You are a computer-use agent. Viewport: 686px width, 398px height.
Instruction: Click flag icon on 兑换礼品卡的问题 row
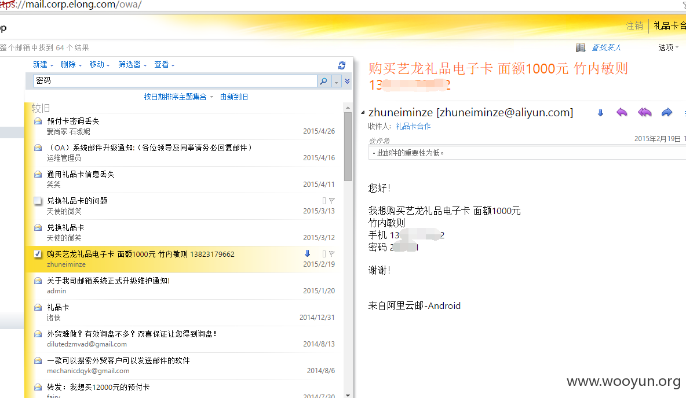pos(332,201)
